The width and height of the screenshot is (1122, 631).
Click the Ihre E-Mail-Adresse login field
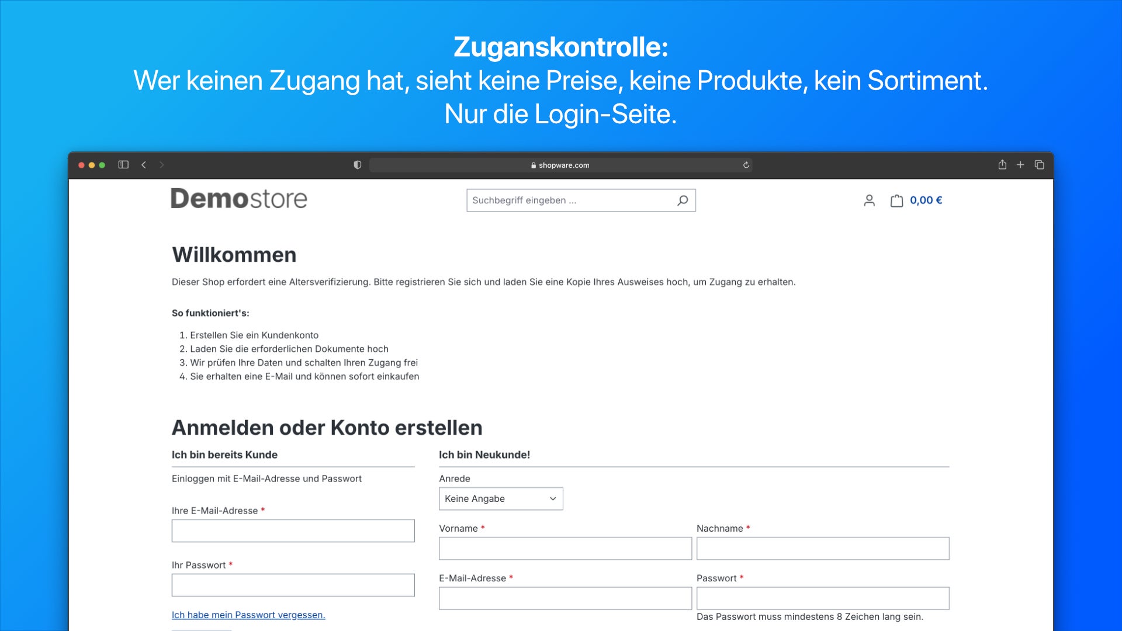point(293,530)
